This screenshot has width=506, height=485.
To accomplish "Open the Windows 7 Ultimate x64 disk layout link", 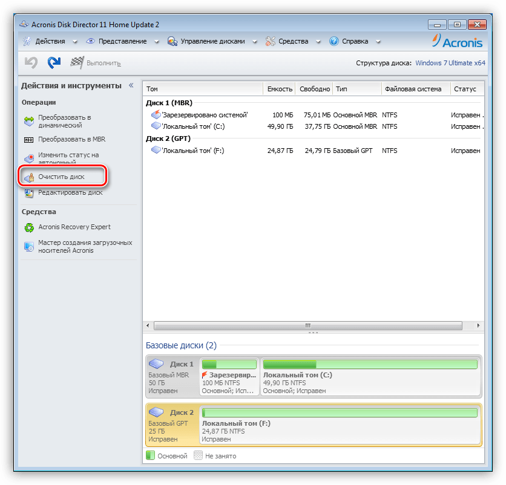I will point(450,63).
